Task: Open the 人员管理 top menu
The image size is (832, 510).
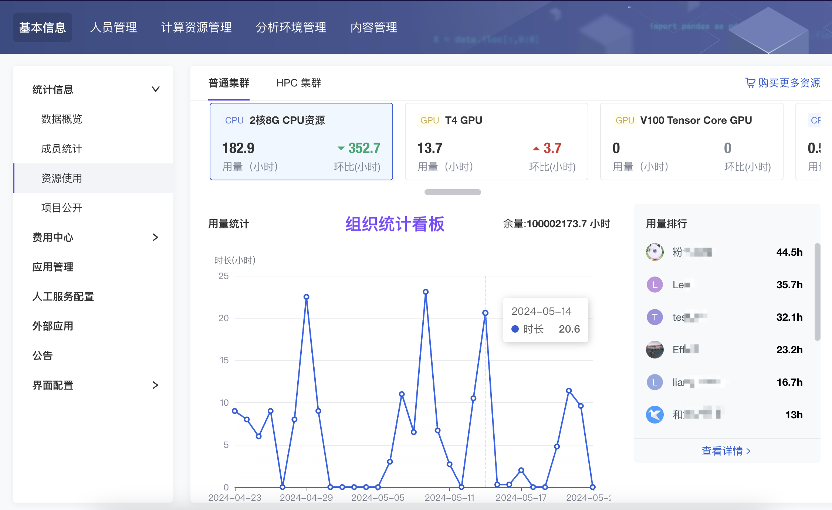Action: 114,27
